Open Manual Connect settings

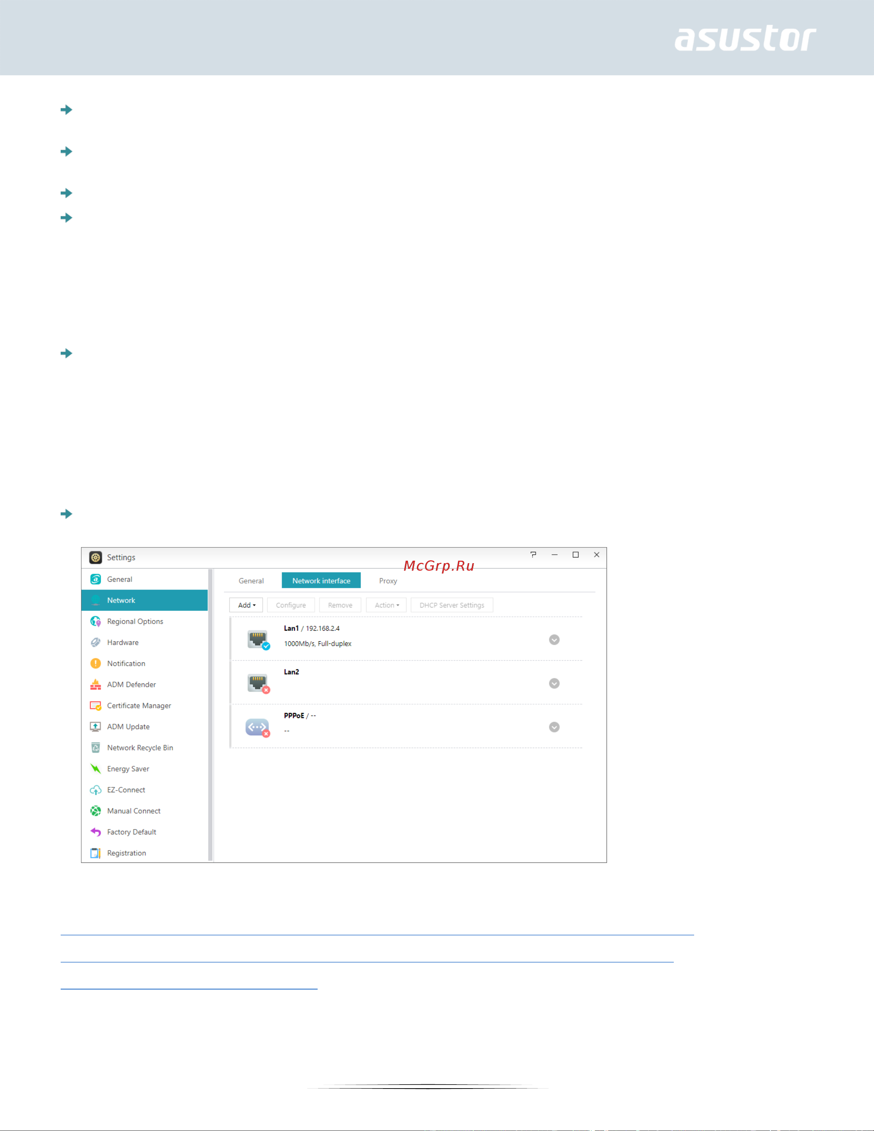pyautogui.click(x=145, y=811)
